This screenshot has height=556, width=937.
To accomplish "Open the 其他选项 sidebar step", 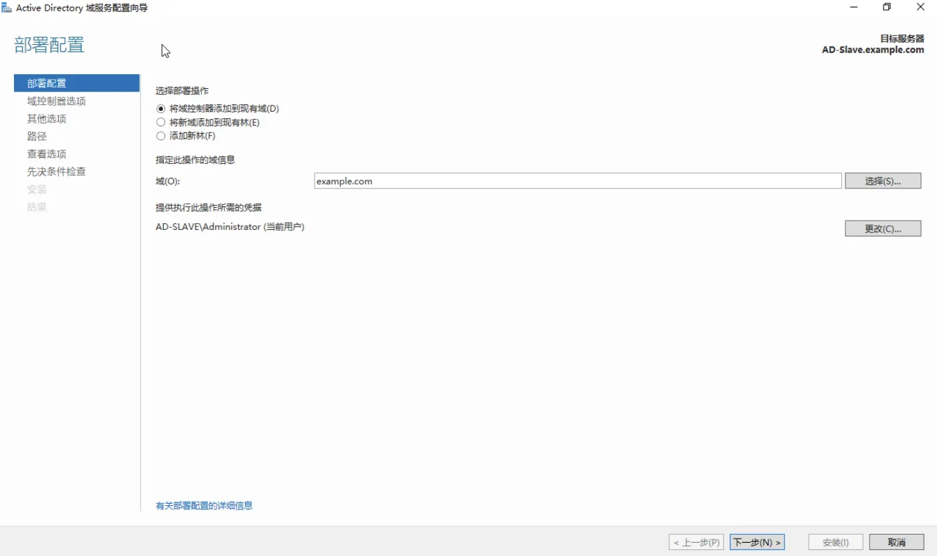I will click(x=47, y=119).
